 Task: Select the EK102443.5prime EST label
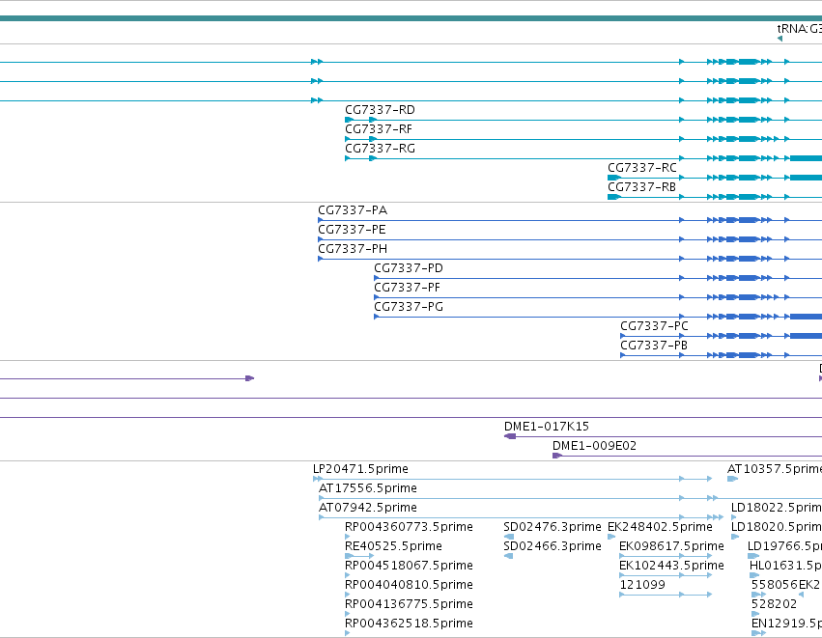(x=671, y=566)
